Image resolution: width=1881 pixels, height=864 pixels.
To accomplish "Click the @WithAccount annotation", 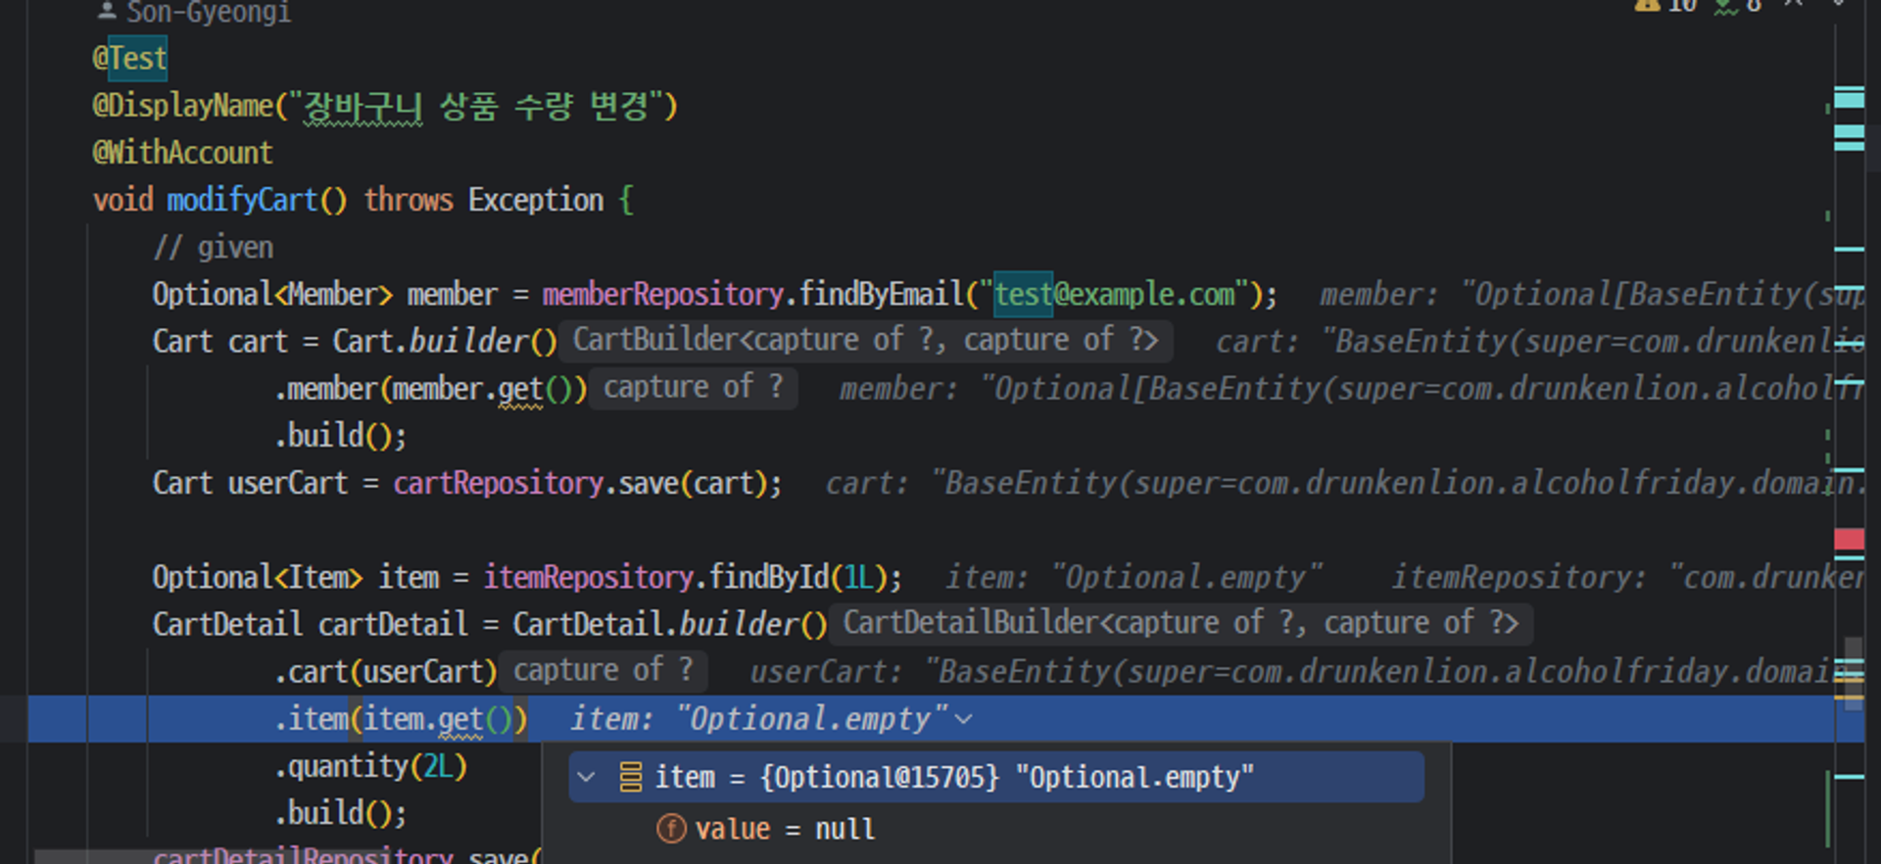I will (x=182, y=152).
